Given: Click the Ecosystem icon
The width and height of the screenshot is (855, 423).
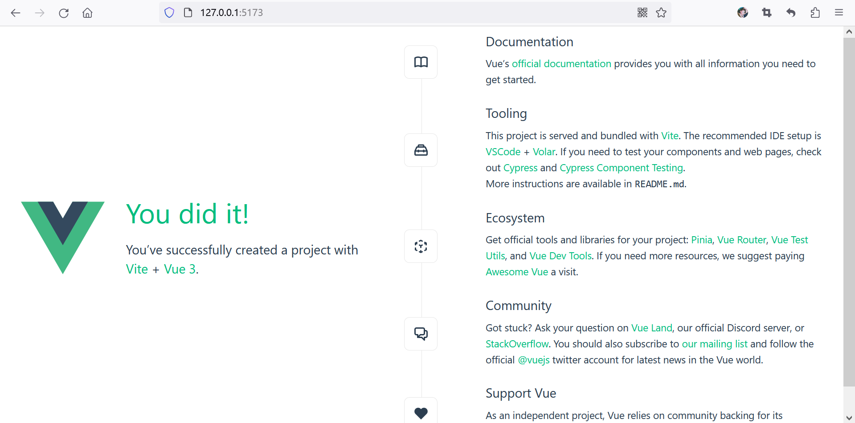Looking at the screenshot, I should [x=421, y=246].
